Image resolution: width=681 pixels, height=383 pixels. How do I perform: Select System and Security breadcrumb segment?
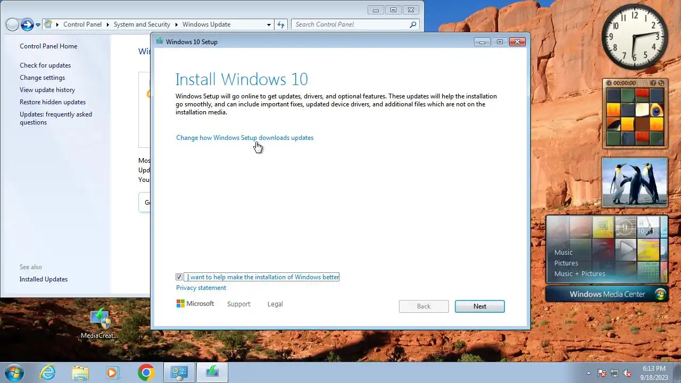click(x=142, y=24)
